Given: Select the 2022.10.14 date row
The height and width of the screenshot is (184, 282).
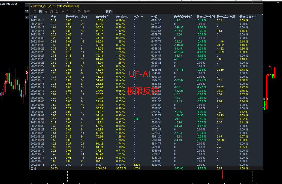Looking at the screenshot, I should point(37,20).
